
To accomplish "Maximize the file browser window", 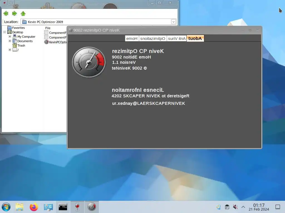I will pos(159,3).
